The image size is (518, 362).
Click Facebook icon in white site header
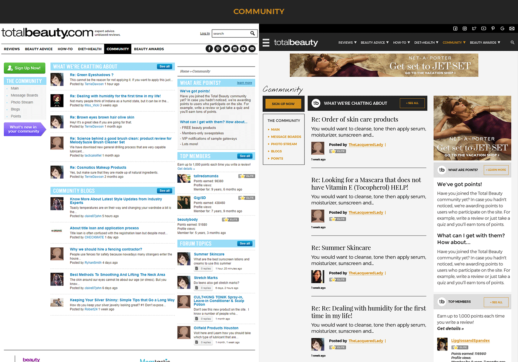209,49
